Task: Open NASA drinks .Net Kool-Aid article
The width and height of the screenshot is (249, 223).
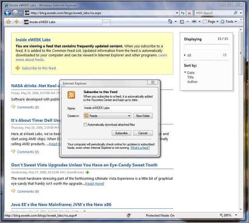Action: [x=35, y=86]
